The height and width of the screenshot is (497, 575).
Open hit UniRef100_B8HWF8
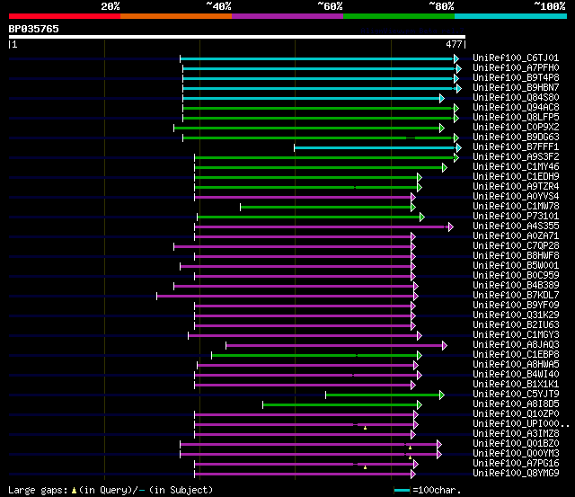[x=516, y=255]
